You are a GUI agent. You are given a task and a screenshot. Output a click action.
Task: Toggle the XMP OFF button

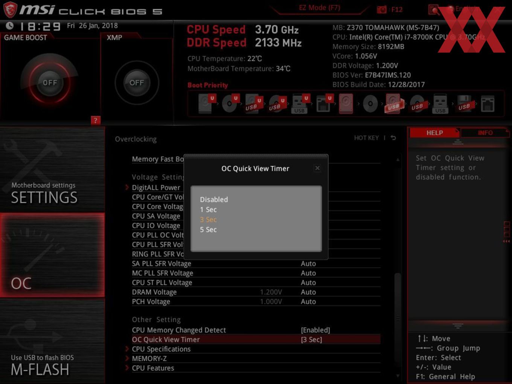137,82
